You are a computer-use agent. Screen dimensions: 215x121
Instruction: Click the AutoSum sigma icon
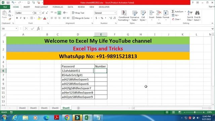173,11
